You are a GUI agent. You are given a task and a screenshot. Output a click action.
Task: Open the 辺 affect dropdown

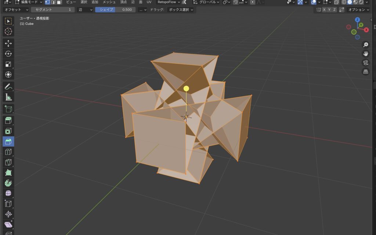coord(85,10)
